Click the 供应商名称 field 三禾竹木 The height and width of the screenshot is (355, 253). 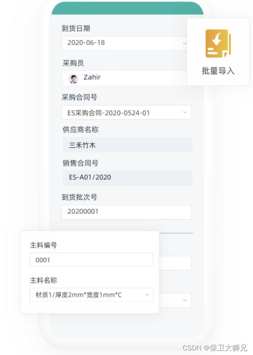click(x=127, y=145)
